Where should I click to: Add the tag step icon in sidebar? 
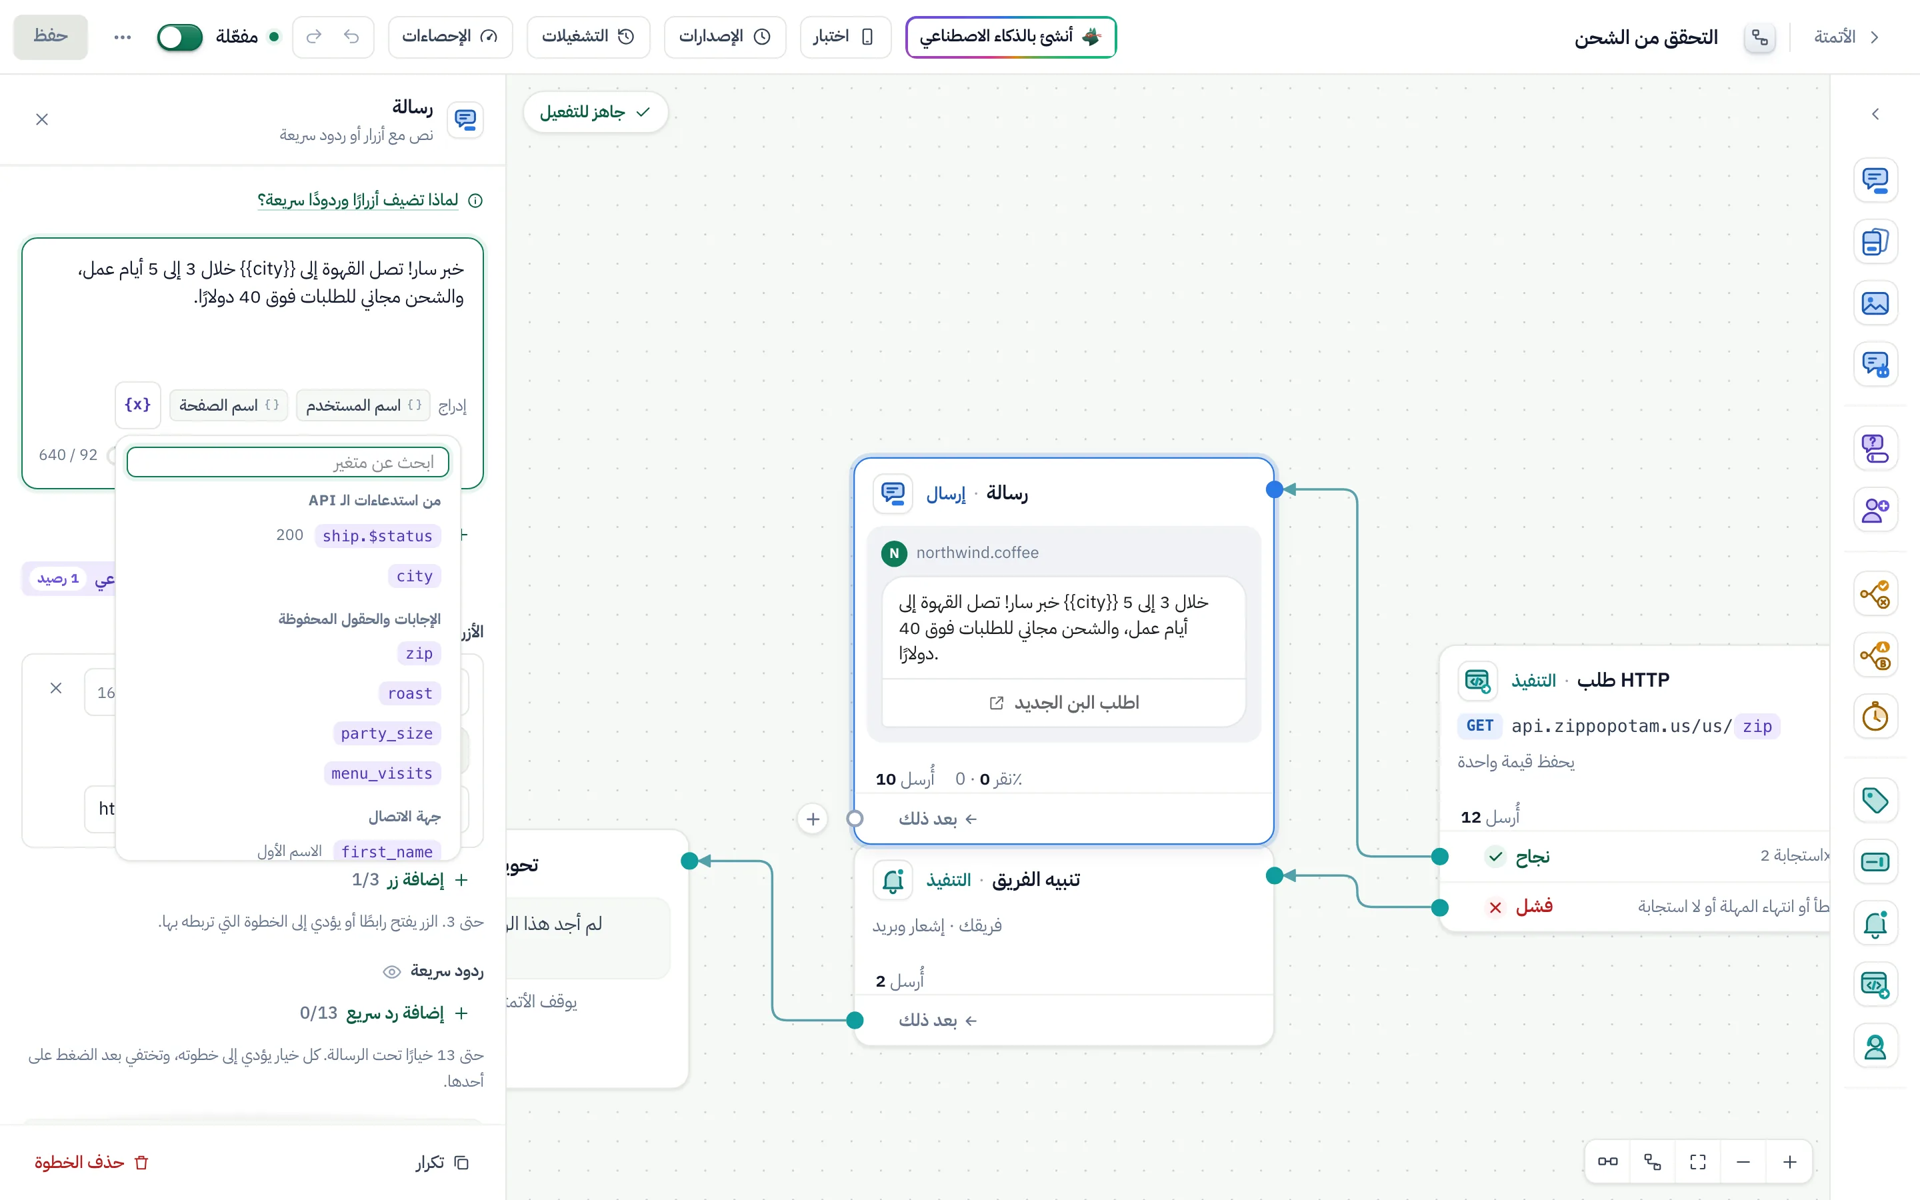1875,800
